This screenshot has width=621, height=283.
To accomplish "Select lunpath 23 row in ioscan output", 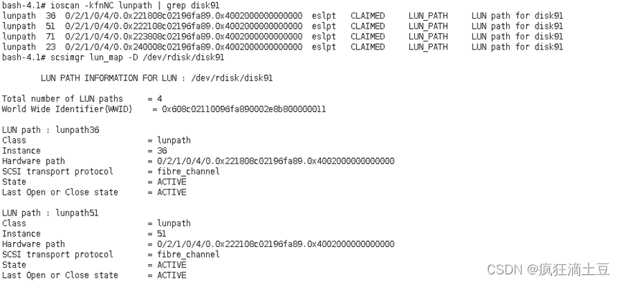I will 282,47.
